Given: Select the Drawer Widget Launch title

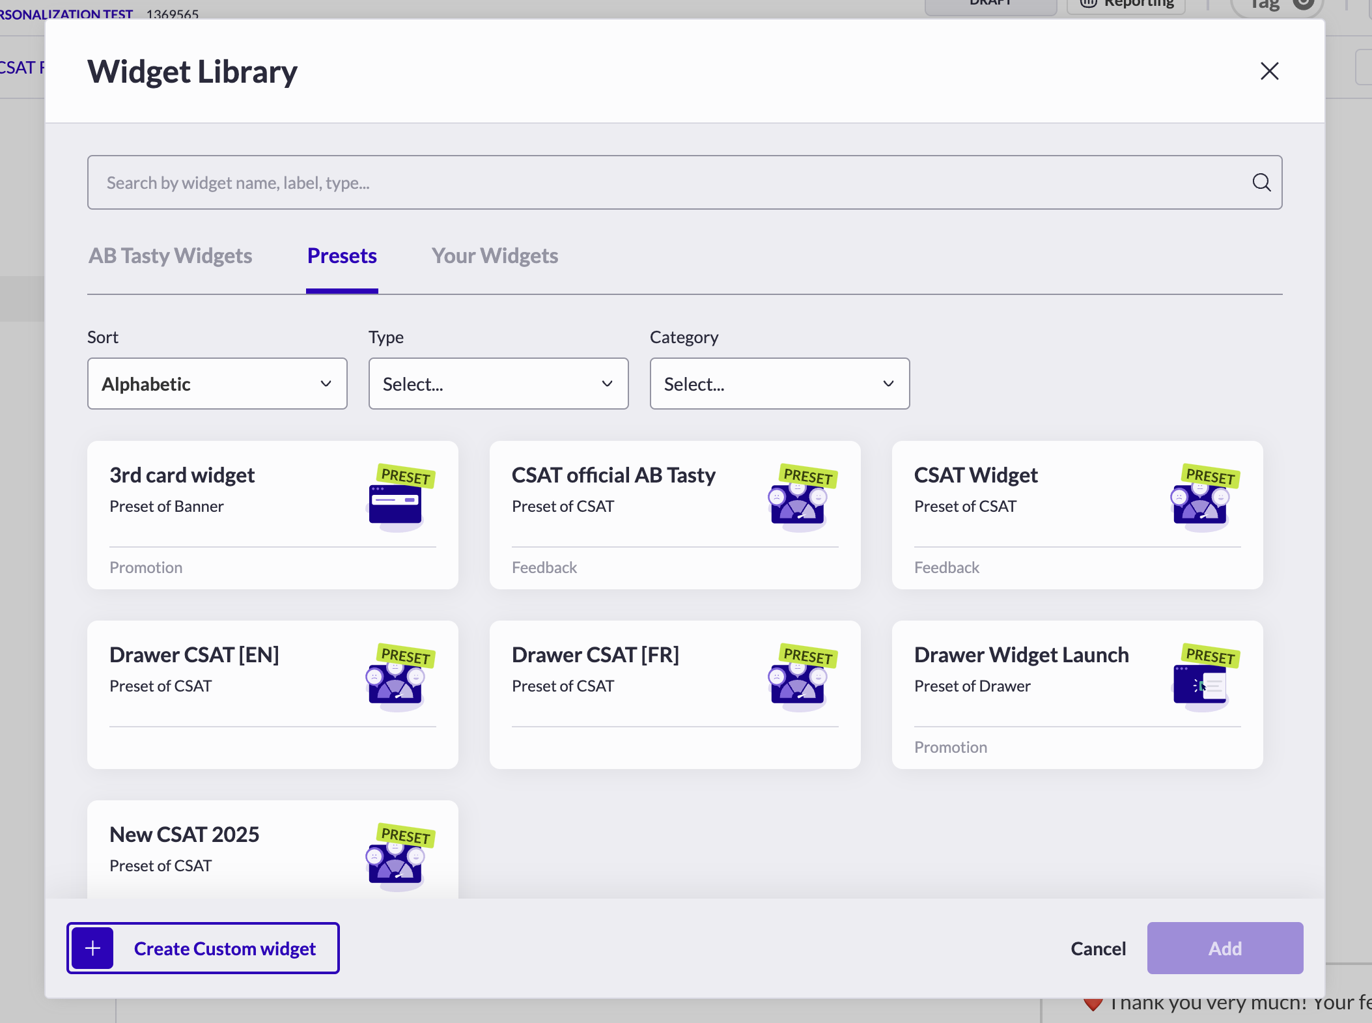Looking at the screenshot, I should [x=1022, y=655].
